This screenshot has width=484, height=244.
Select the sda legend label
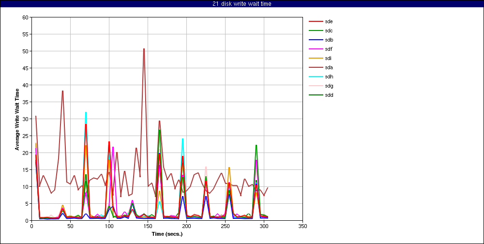(x=329, y=67)
